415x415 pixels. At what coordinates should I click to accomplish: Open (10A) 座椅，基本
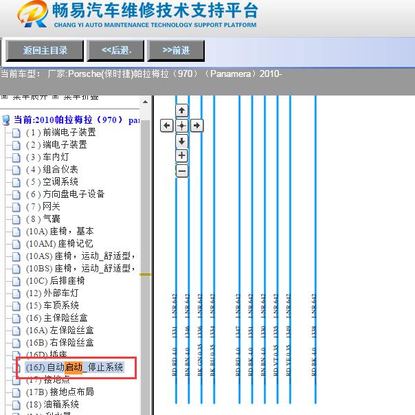(60, 232)
